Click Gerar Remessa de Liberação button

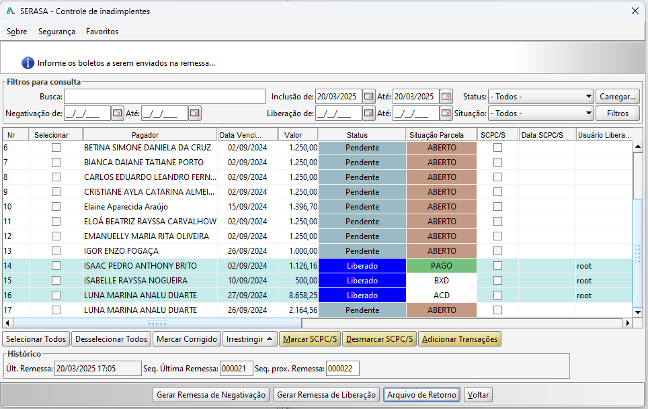point(326,394)
